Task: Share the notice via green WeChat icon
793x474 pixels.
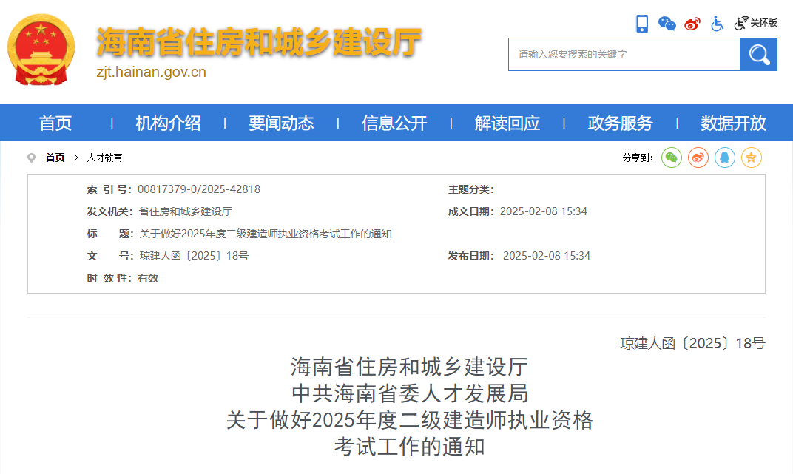Action: (x=671, y=158)
